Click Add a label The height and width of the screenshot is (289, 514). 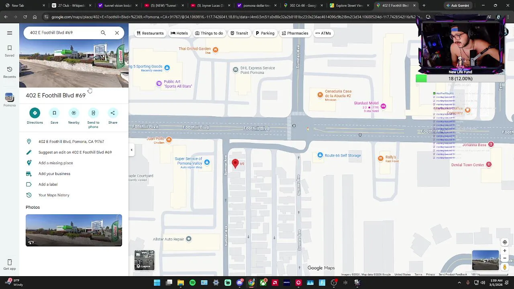(x=74, y=184)
